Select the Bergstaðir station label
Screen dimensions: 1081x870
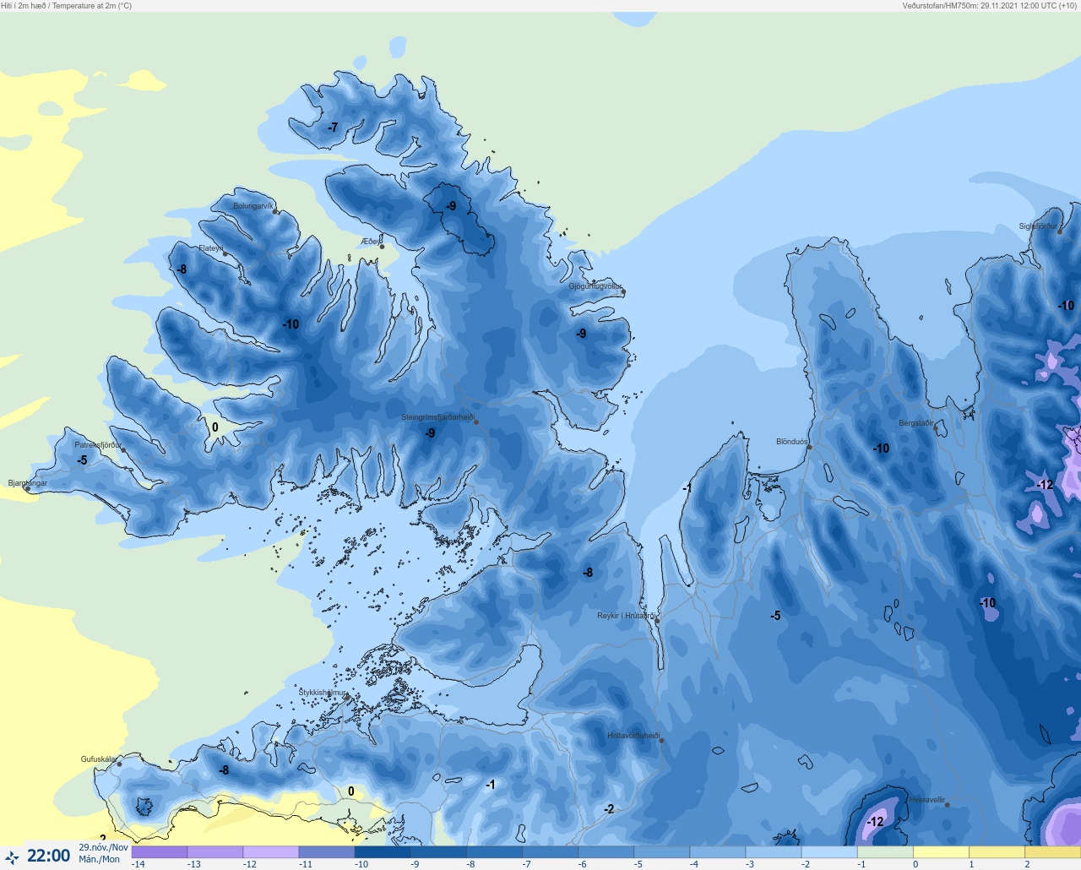click(x=916, y=423)
